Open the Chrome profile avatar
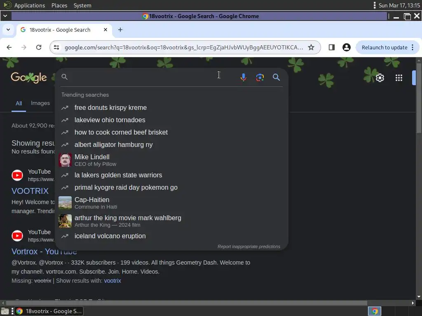422x316 pixels. tap(346, 48)
